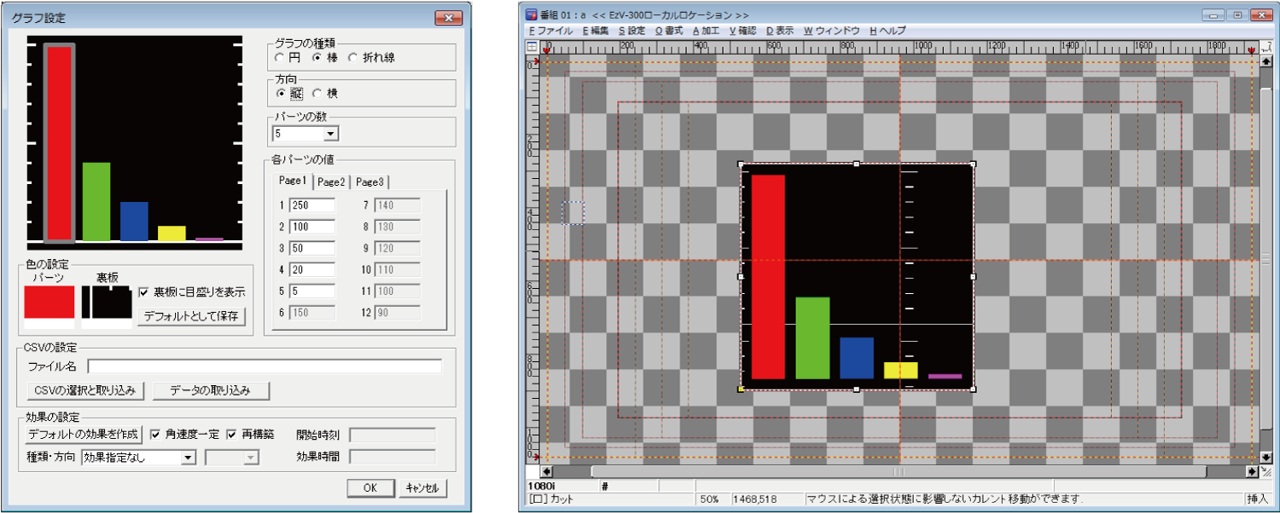Click the red bar in the canvas graph
Viewport: 1280px width, 513px height.
coord(767,277)
